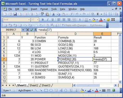
Task: Run the Spelling check icon
Action: coord(42,14)
